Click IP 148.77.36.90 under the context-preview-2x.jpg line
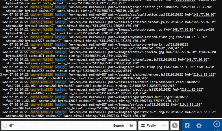Screen dimensions: 222x131 (25, 48)
